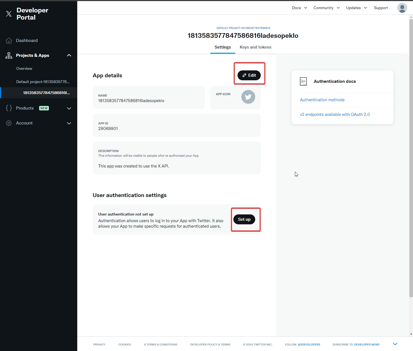Open the Community dropdown menu
This screenshot has width=413, height=351.
pyautogui.click(x=326, y=8)
